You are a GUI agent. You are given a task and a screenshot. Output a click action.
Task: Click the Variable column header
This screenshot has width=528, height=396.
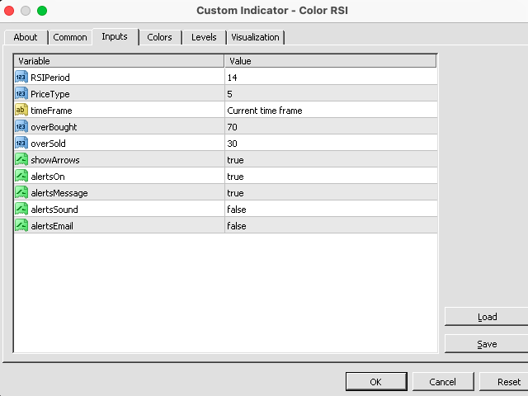pyautogui.click(x=119, y=61)
